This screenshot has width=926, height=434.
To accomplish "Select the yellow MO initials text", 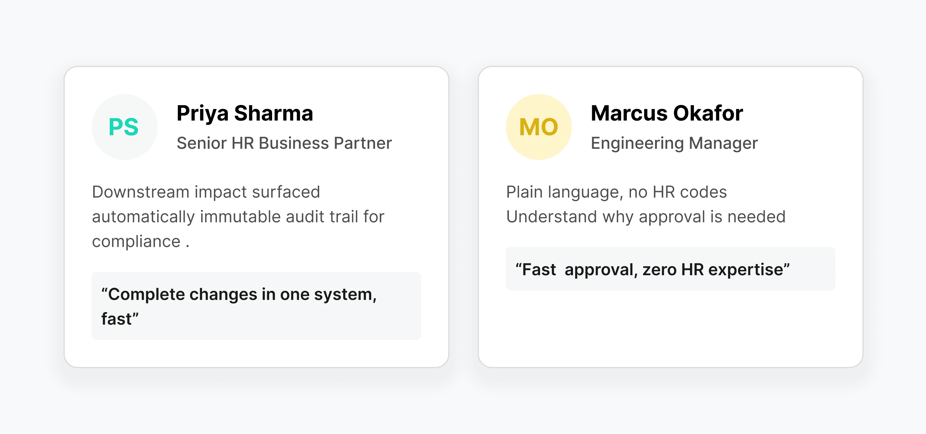I will point(539,127).
